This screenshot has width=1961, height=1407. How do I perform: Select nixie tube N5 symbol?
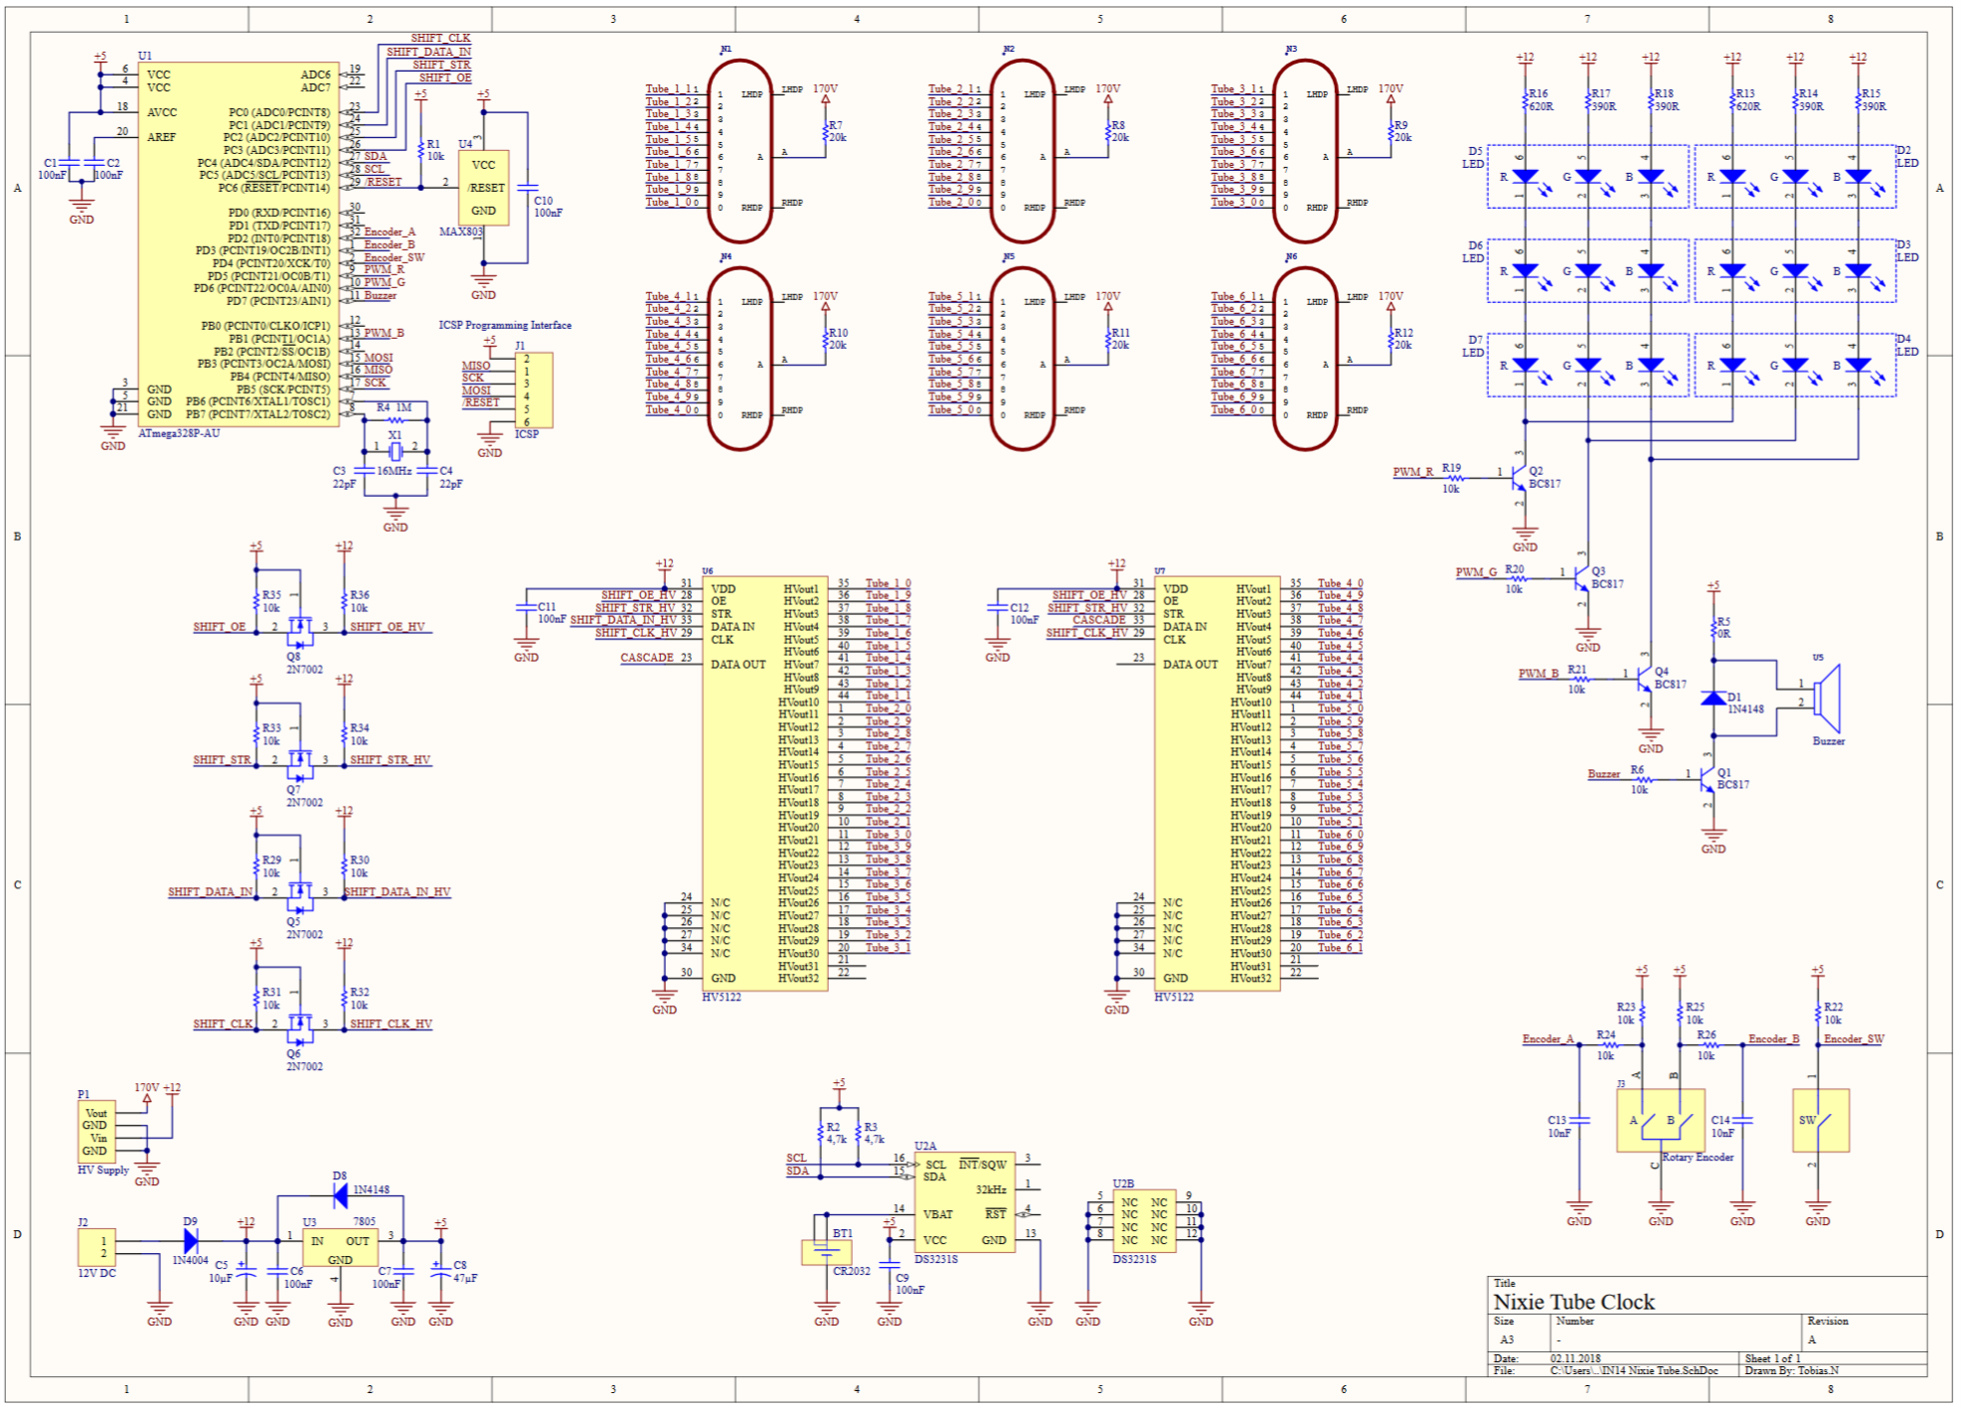(x=1022, y=358)
